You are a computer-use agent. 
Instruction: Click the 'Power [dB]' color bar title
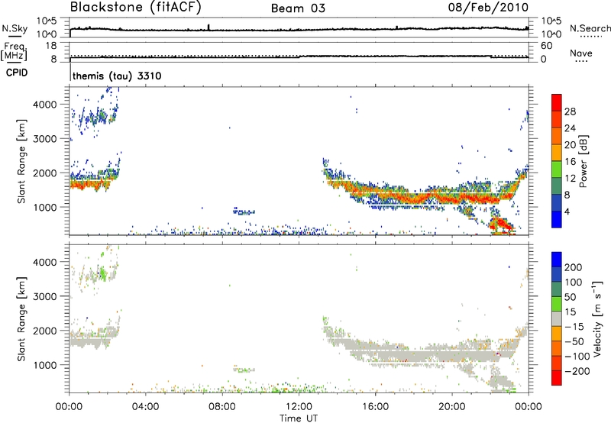pyautogui.click(x=584, y=161)
